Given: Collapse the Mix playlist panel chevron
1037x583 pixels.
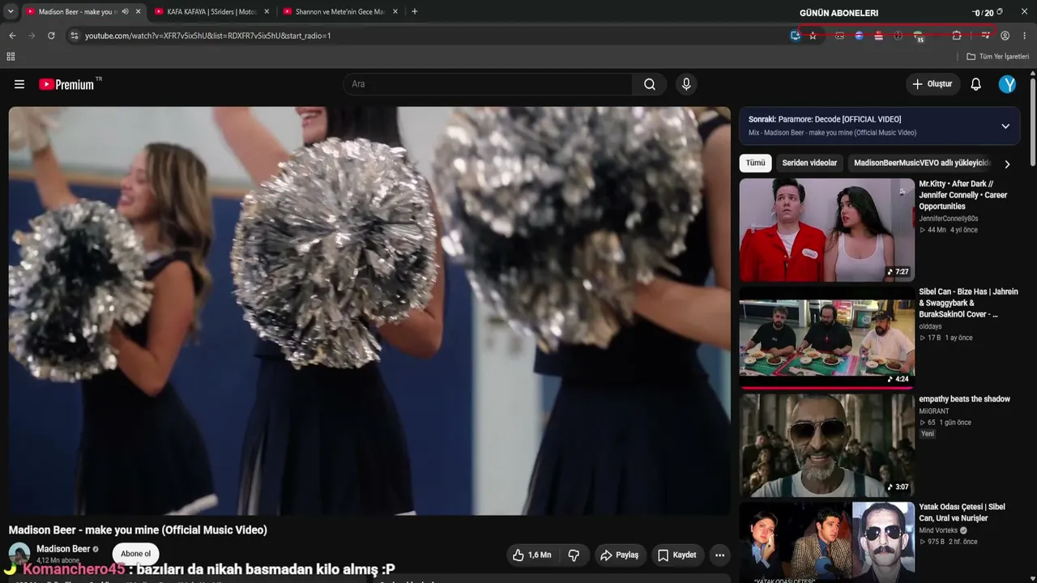Looking at the screenshot, I should (1005, 126).
